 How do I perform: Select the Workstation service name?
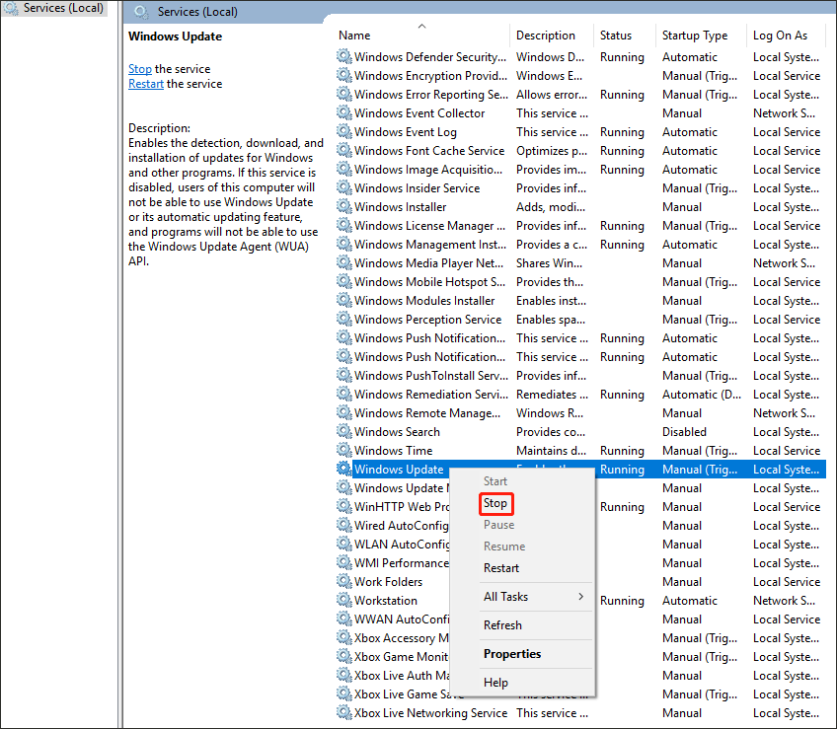(x=385, y=601)
